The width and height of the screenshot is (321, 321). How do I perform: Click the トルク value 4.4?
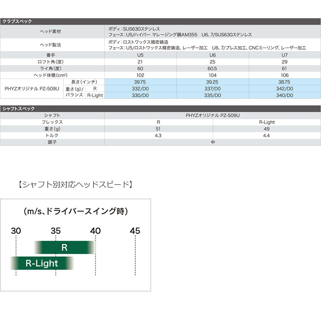click(x=267, y=135)
